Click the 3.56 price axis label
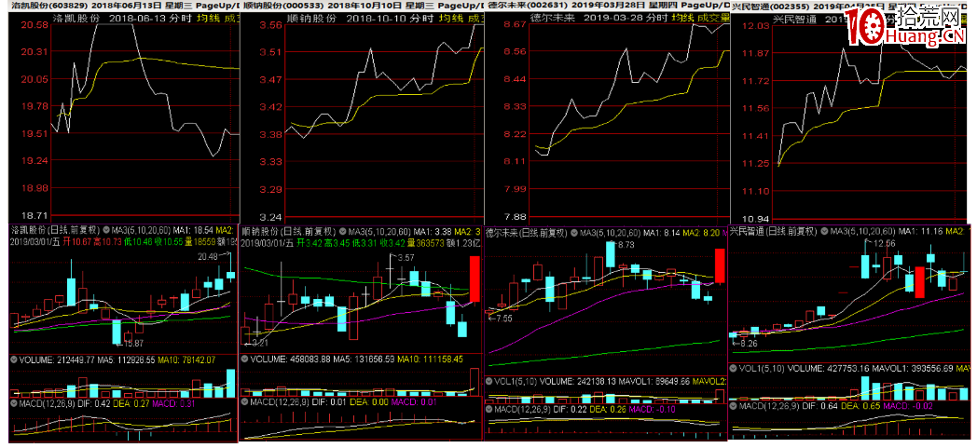Viewport: 977px width, 448px height. pyautogui.click(x=271, y=25)
